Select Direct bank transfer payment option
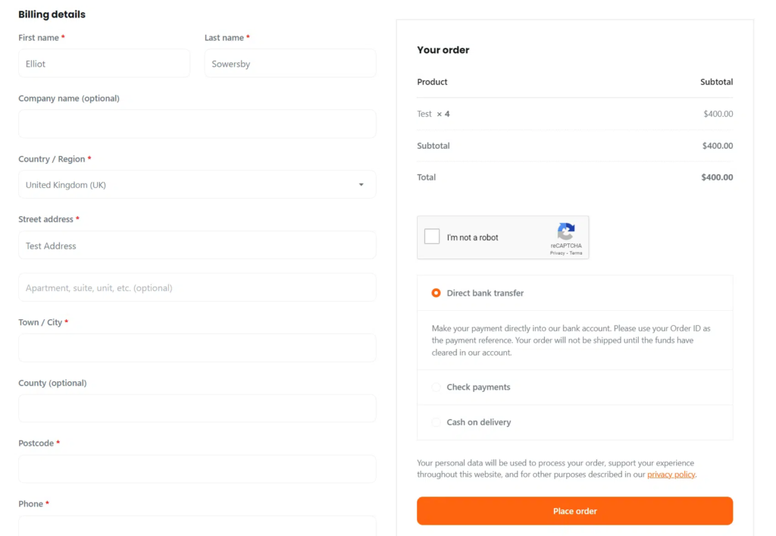Viewport: 776px width, 536px height. click(436, 293)
